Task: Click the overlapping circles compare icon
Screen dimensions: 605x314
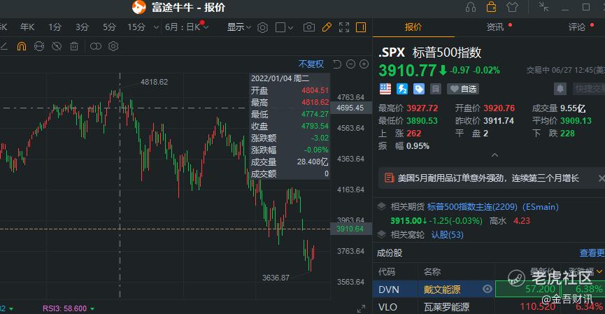Action: tap(95, 46)
